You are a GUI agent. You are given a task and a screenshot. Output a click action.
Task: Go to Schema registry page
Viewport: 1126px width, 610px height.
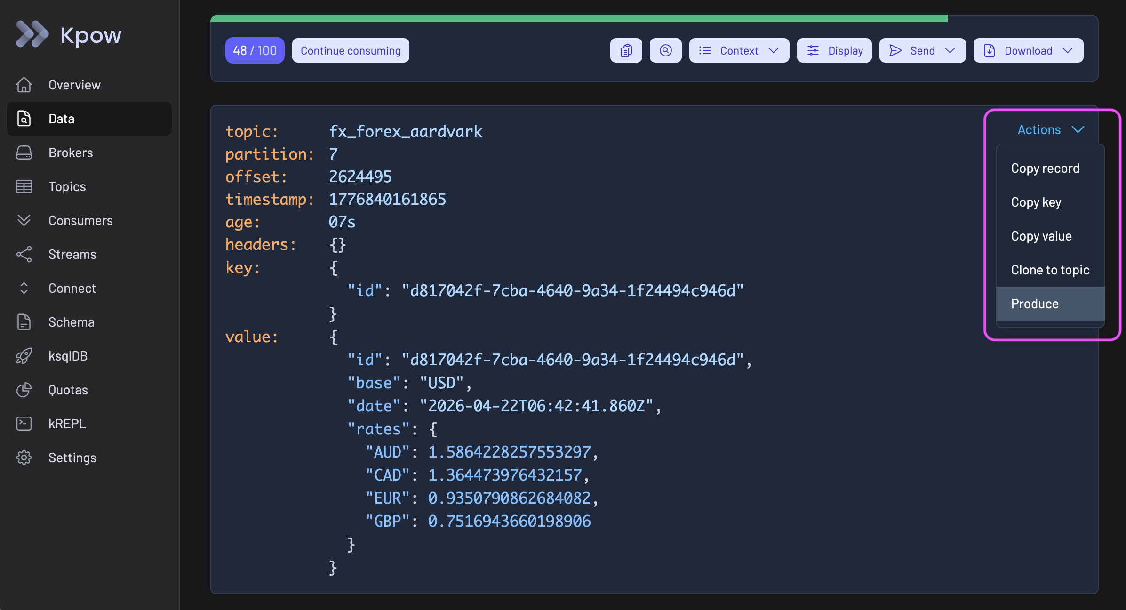pos(89,322)
